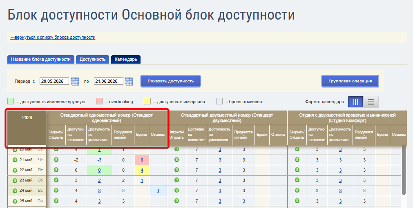Click the Показать доступность button
Viewport: 413px width, 208px height.
170,81
